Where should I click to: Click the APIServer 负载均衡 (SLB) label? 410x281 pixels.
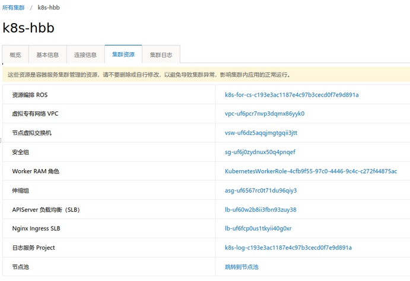coord(46,210)
